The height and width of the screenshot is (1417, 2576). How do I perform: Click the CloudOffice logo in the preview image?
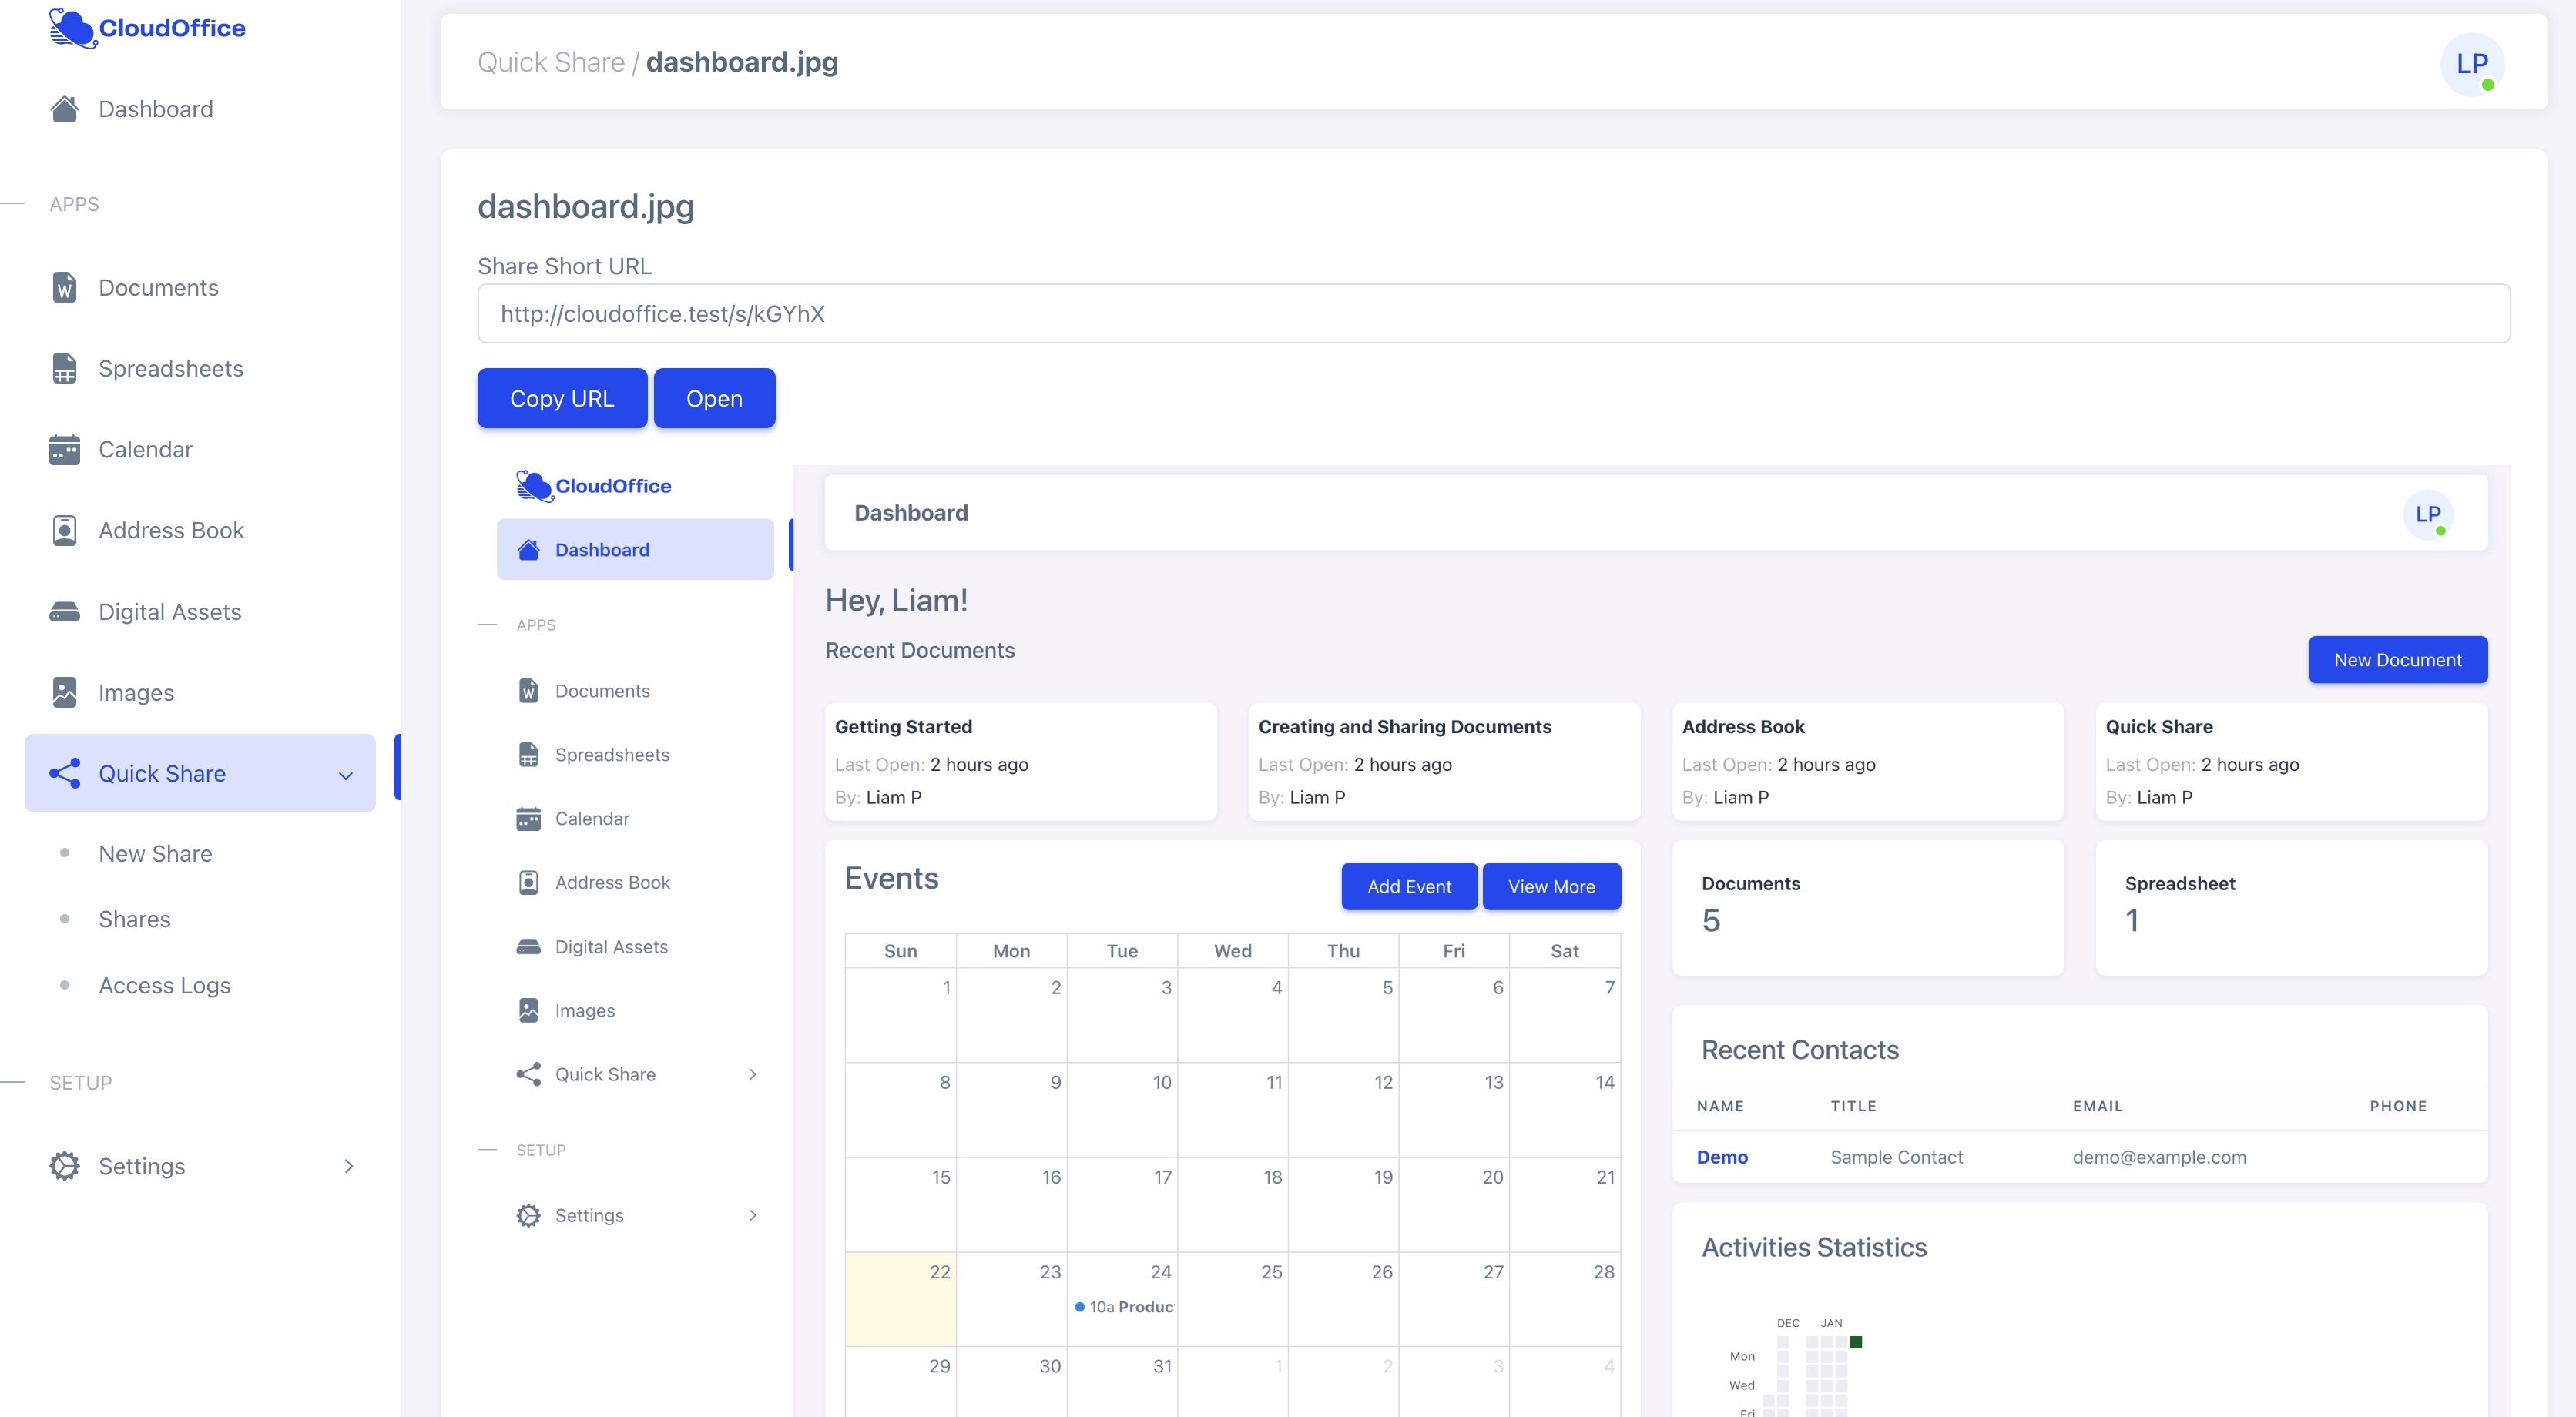coord(594,486)
